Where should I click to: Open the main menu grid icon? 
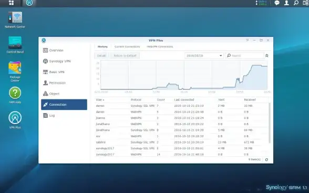click(11, 3)
